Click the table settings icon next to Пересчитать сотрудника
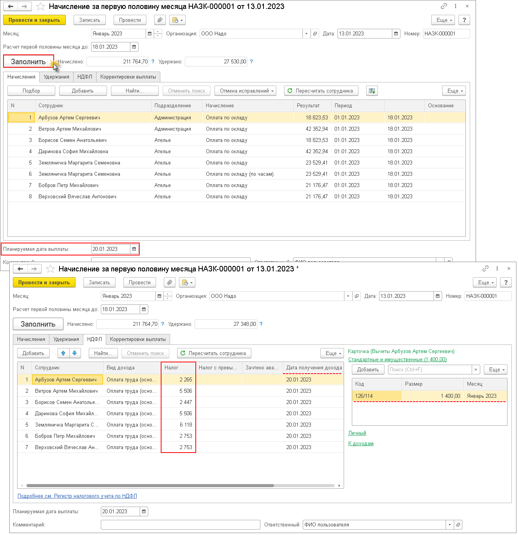This screenshot has height=535, width=518. pos(372,91)
